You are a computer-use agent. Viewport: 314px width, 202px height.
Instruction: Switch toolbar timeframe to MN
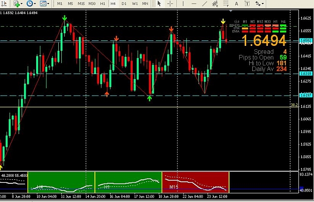[x=145, y=4]
